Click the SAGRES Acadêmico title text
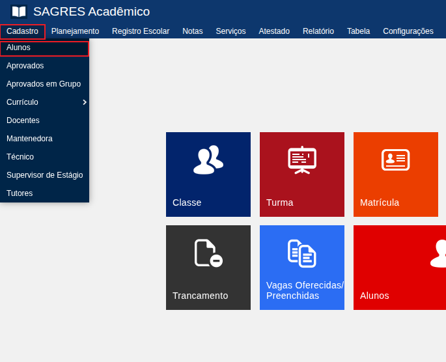This screenshot has width=446, height=362. (91, 12)
